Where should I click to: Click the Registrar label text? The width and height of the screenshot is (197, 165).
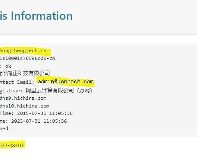point(11,91)
